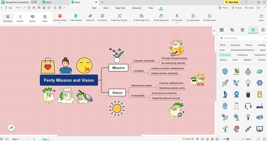Open the View ribbon tab
The image size is (267, 141).
151,8
